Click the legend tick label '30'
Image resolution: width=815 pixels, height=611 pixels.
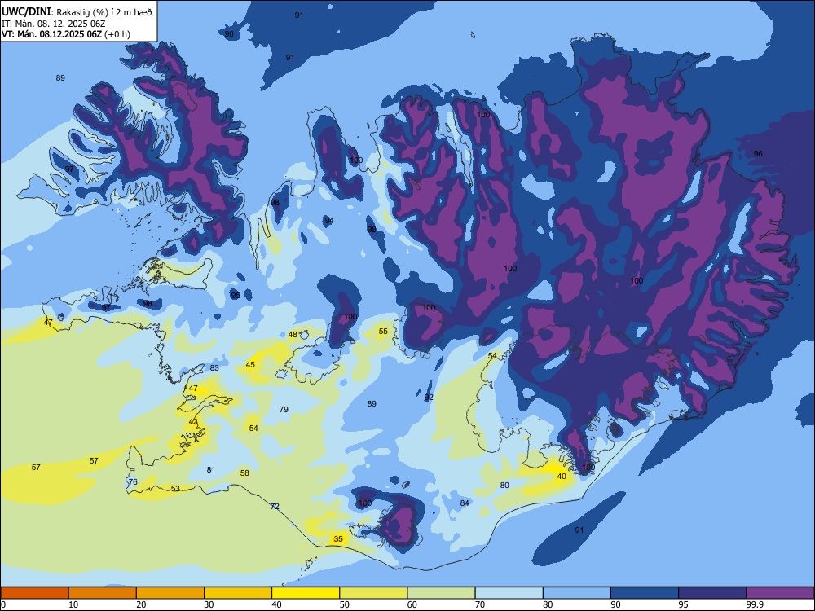(209, 604)
